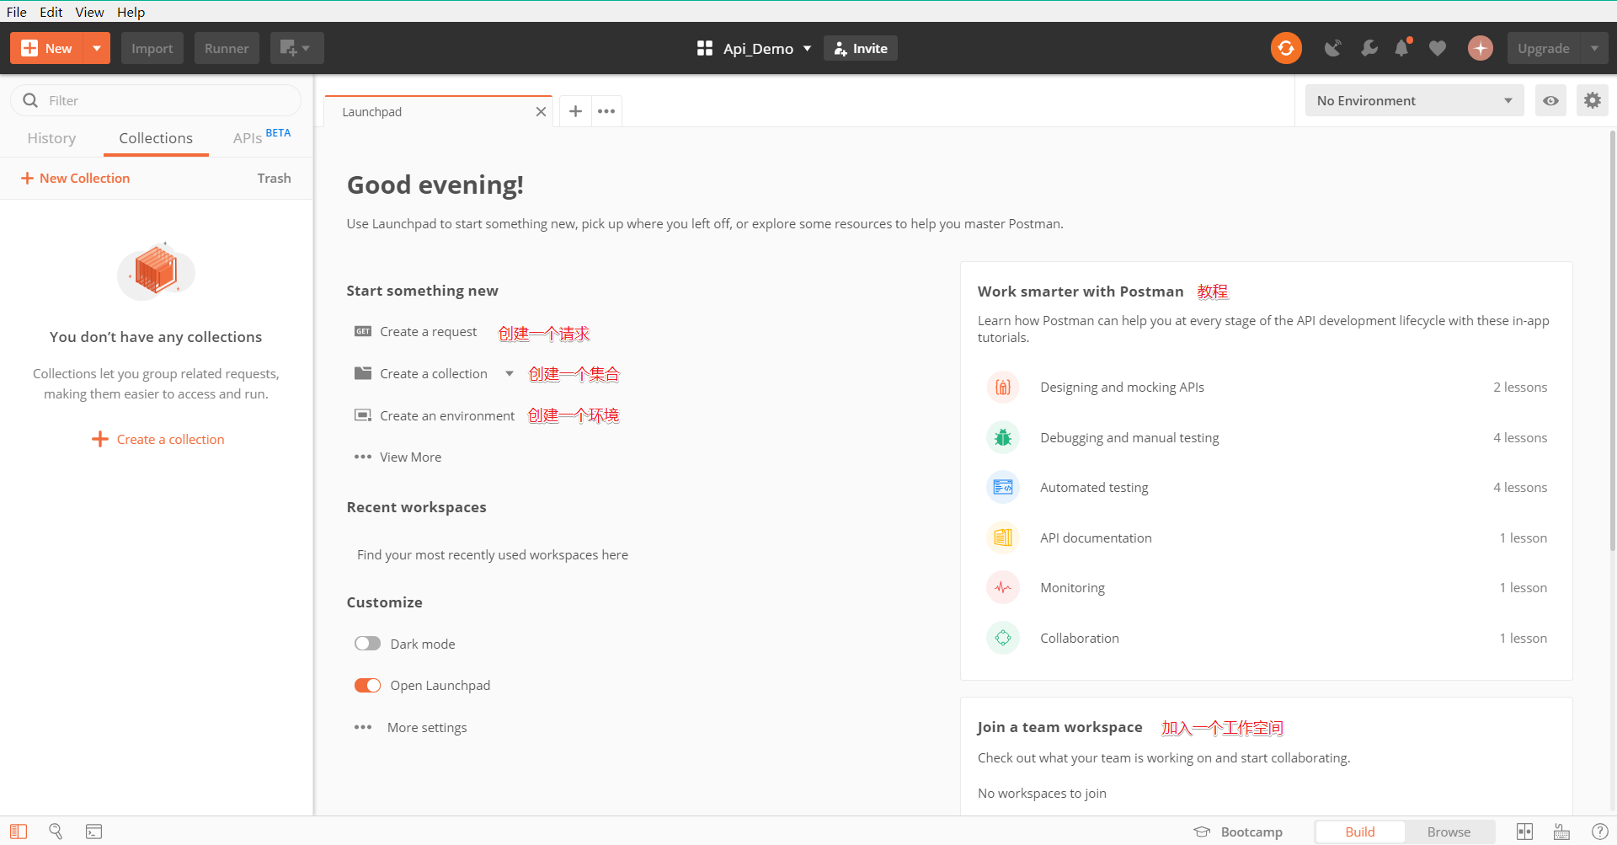
Task: Click Collaboration lesson icon
Action: click(1002, 638)
